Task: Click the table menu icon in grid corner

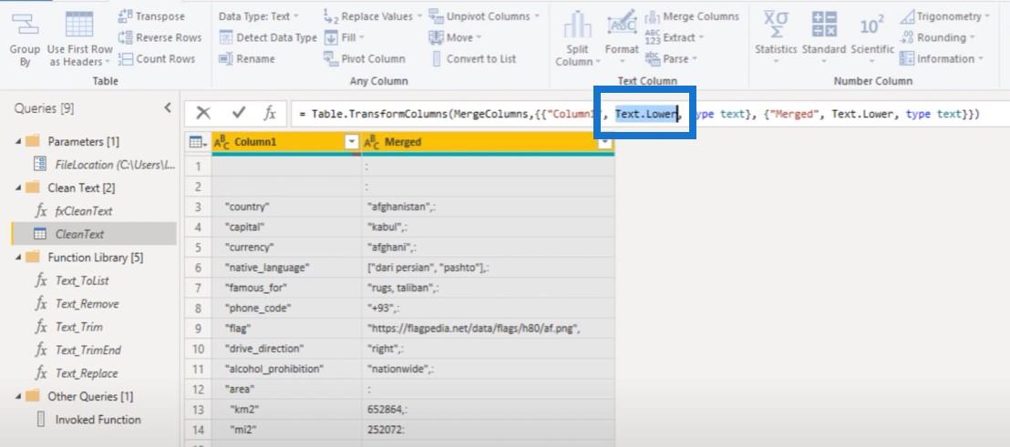Action: pos(197,143)
